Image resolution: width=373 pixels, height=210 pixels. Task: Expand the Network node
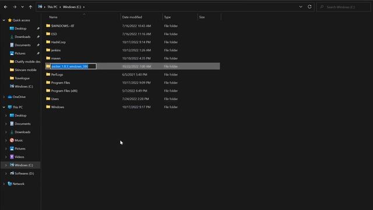pyautogui.click(x=4, y=184)
